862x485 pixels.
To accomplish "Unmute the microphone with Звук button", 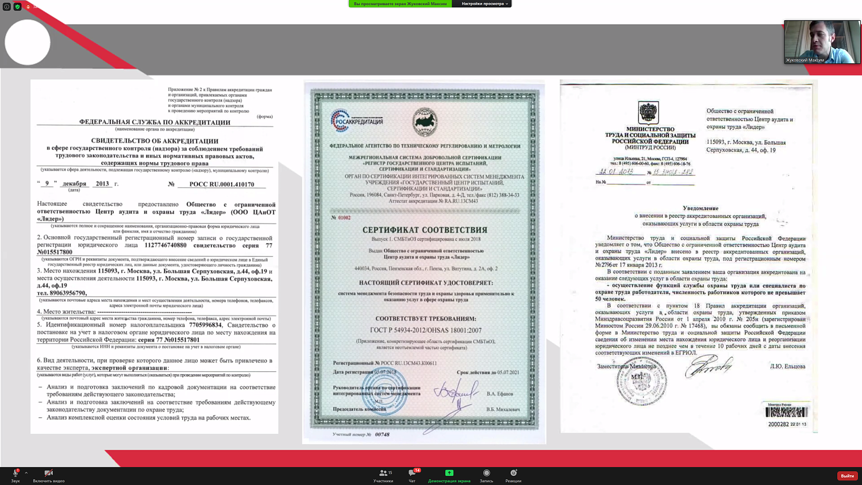I will [16, 475].
